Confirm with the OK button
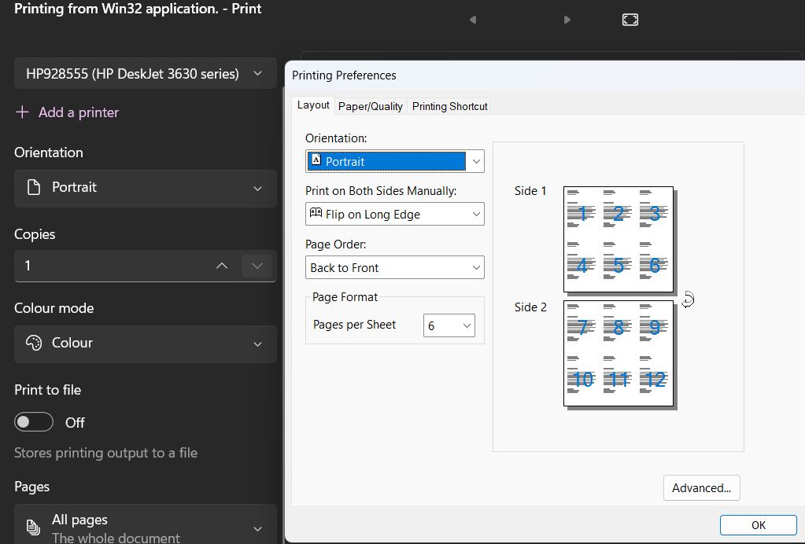Screen dimensions: 805x544 click(759, 525)
